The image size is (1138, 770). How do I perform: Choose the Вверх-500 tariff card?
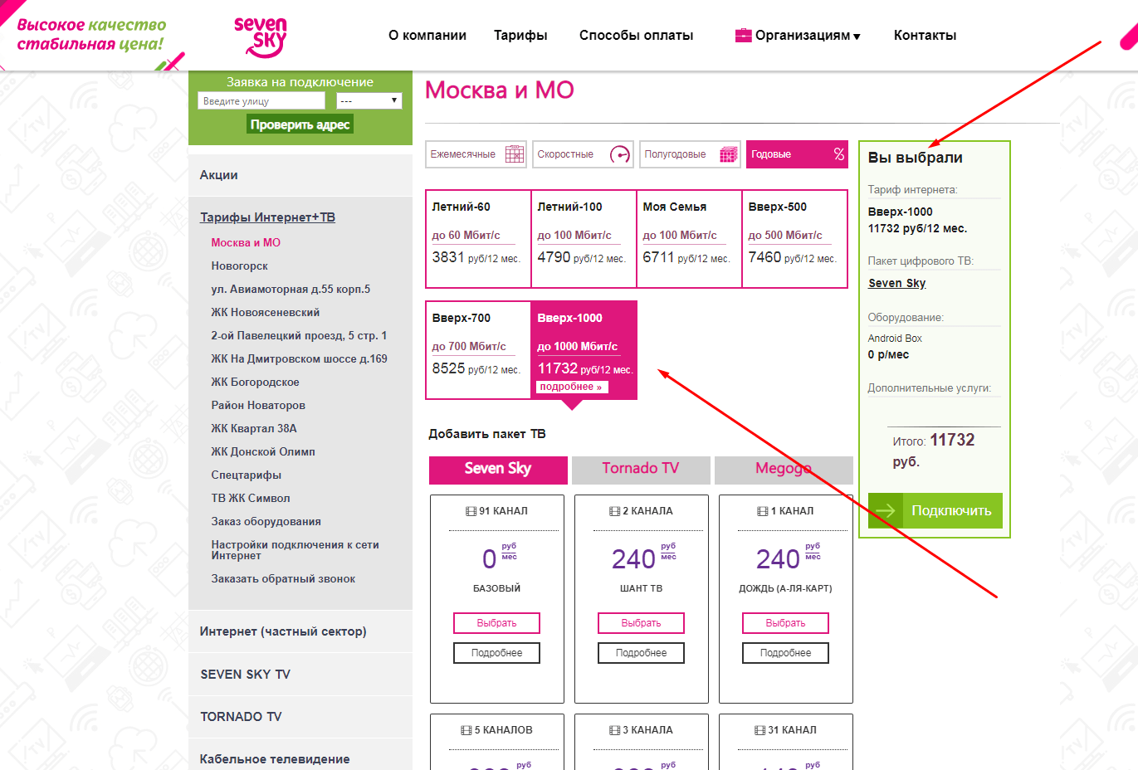click(794, 239)
